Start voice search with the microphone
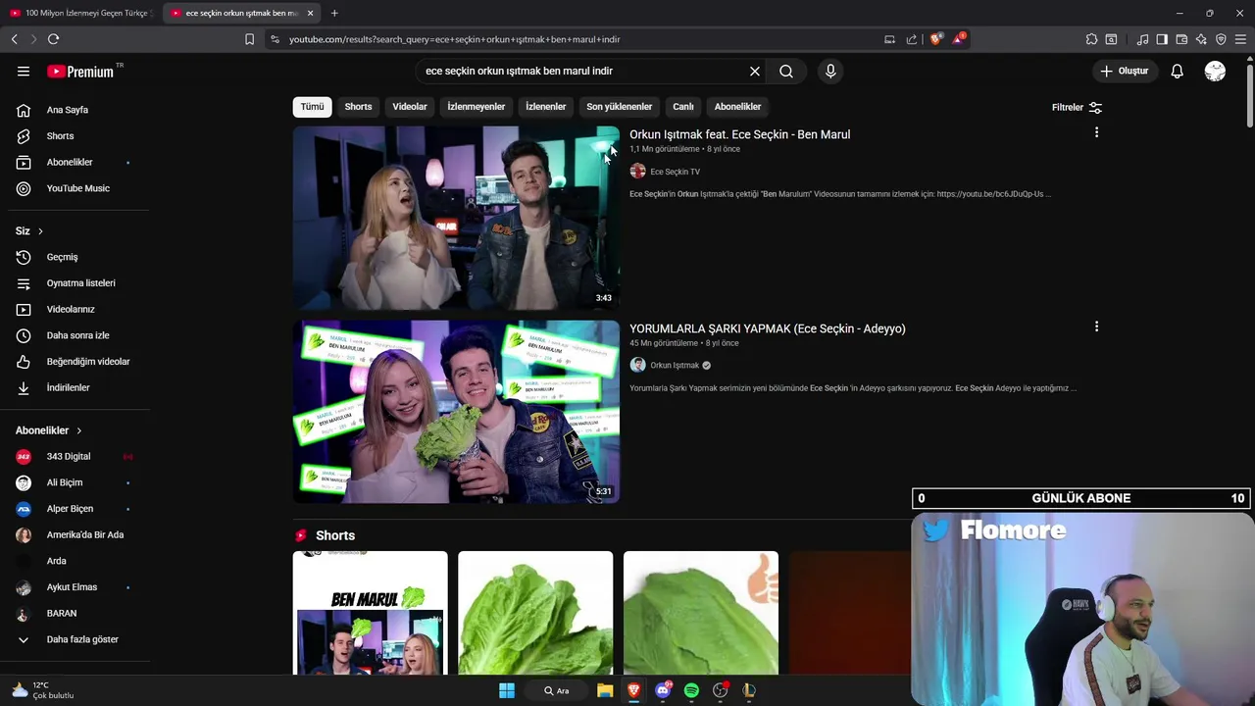Viewport: 1255px width, 706px height. [x=830, y=71]
